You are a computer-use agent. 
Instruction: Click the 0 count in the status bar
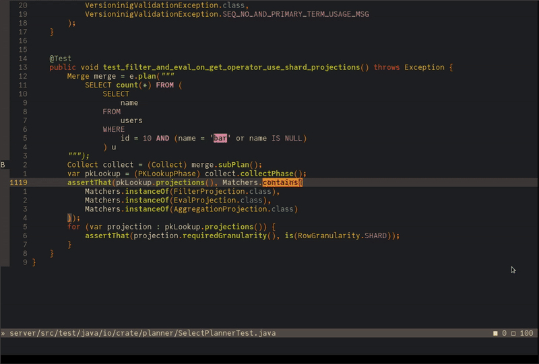point(504,333)
